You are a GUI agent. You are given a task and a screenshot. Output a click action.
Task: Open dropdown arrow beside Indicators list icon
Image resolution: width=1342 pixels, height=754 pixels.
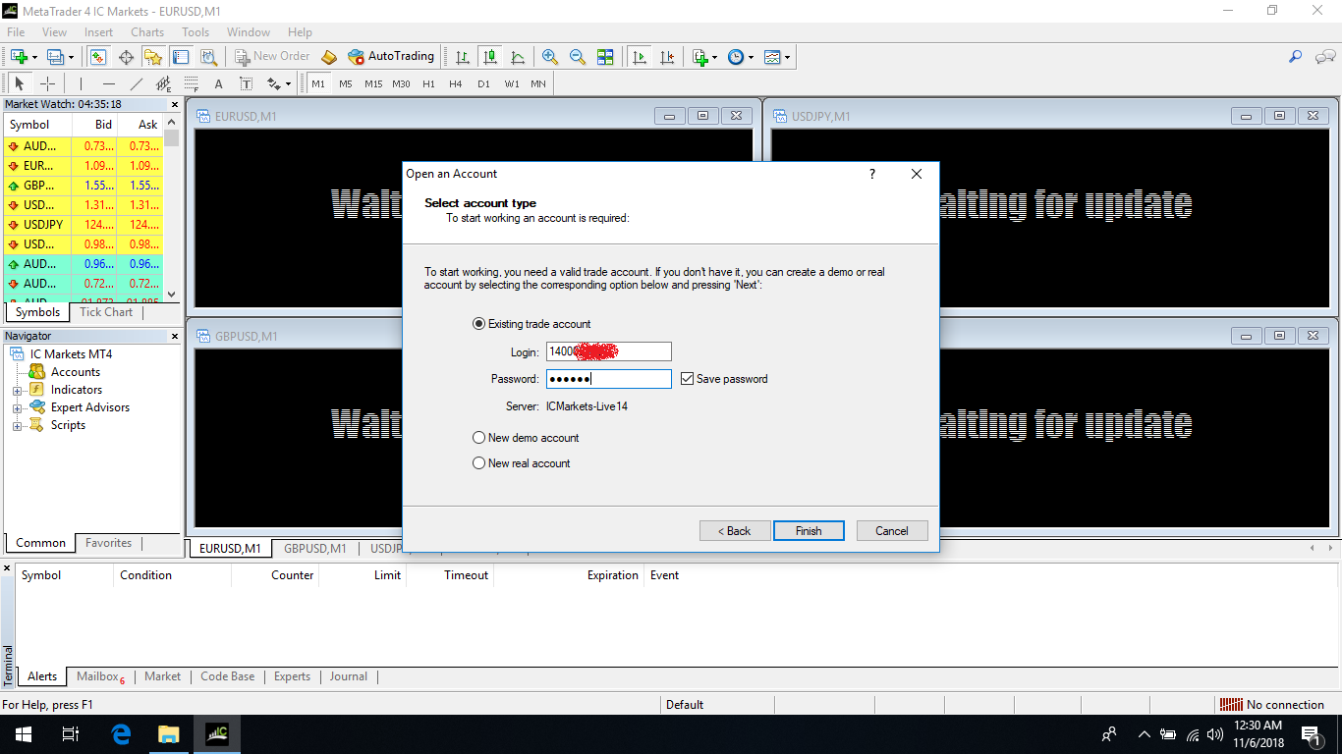pyautogui.click(x=715, y=57)
